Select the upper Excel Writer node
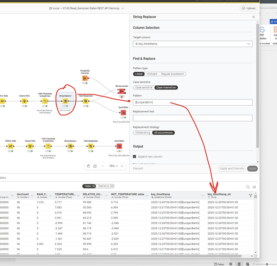 [x=123, y=113]
